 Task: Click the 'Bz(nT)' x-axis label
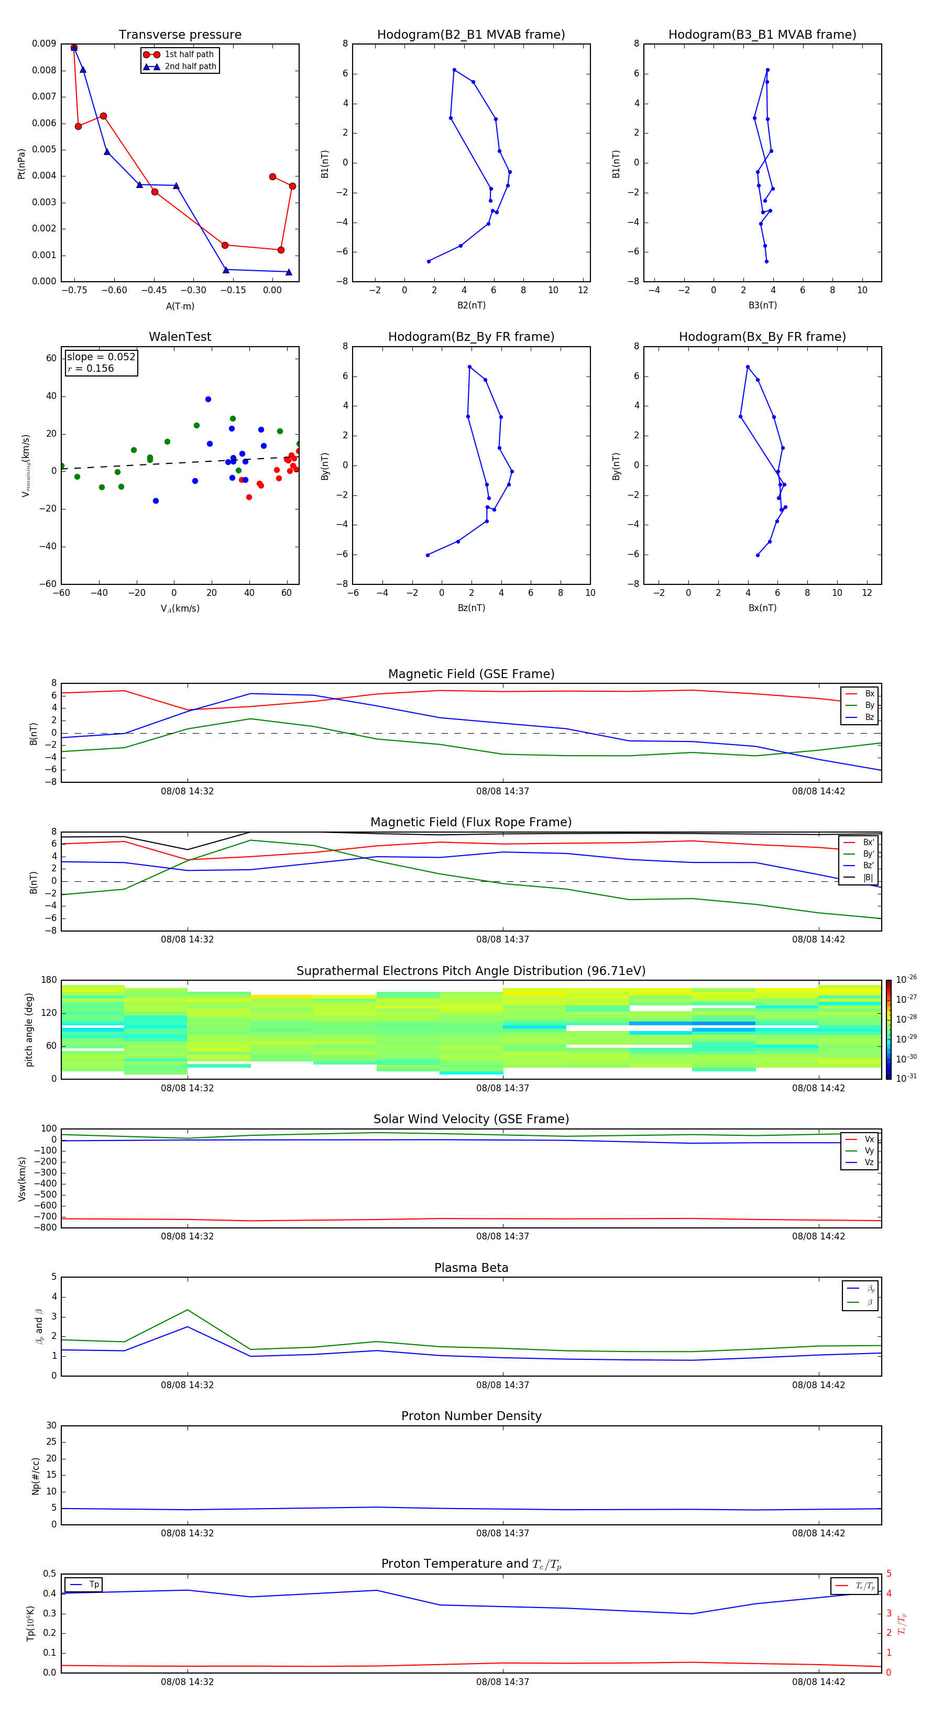tap(471, 608)
